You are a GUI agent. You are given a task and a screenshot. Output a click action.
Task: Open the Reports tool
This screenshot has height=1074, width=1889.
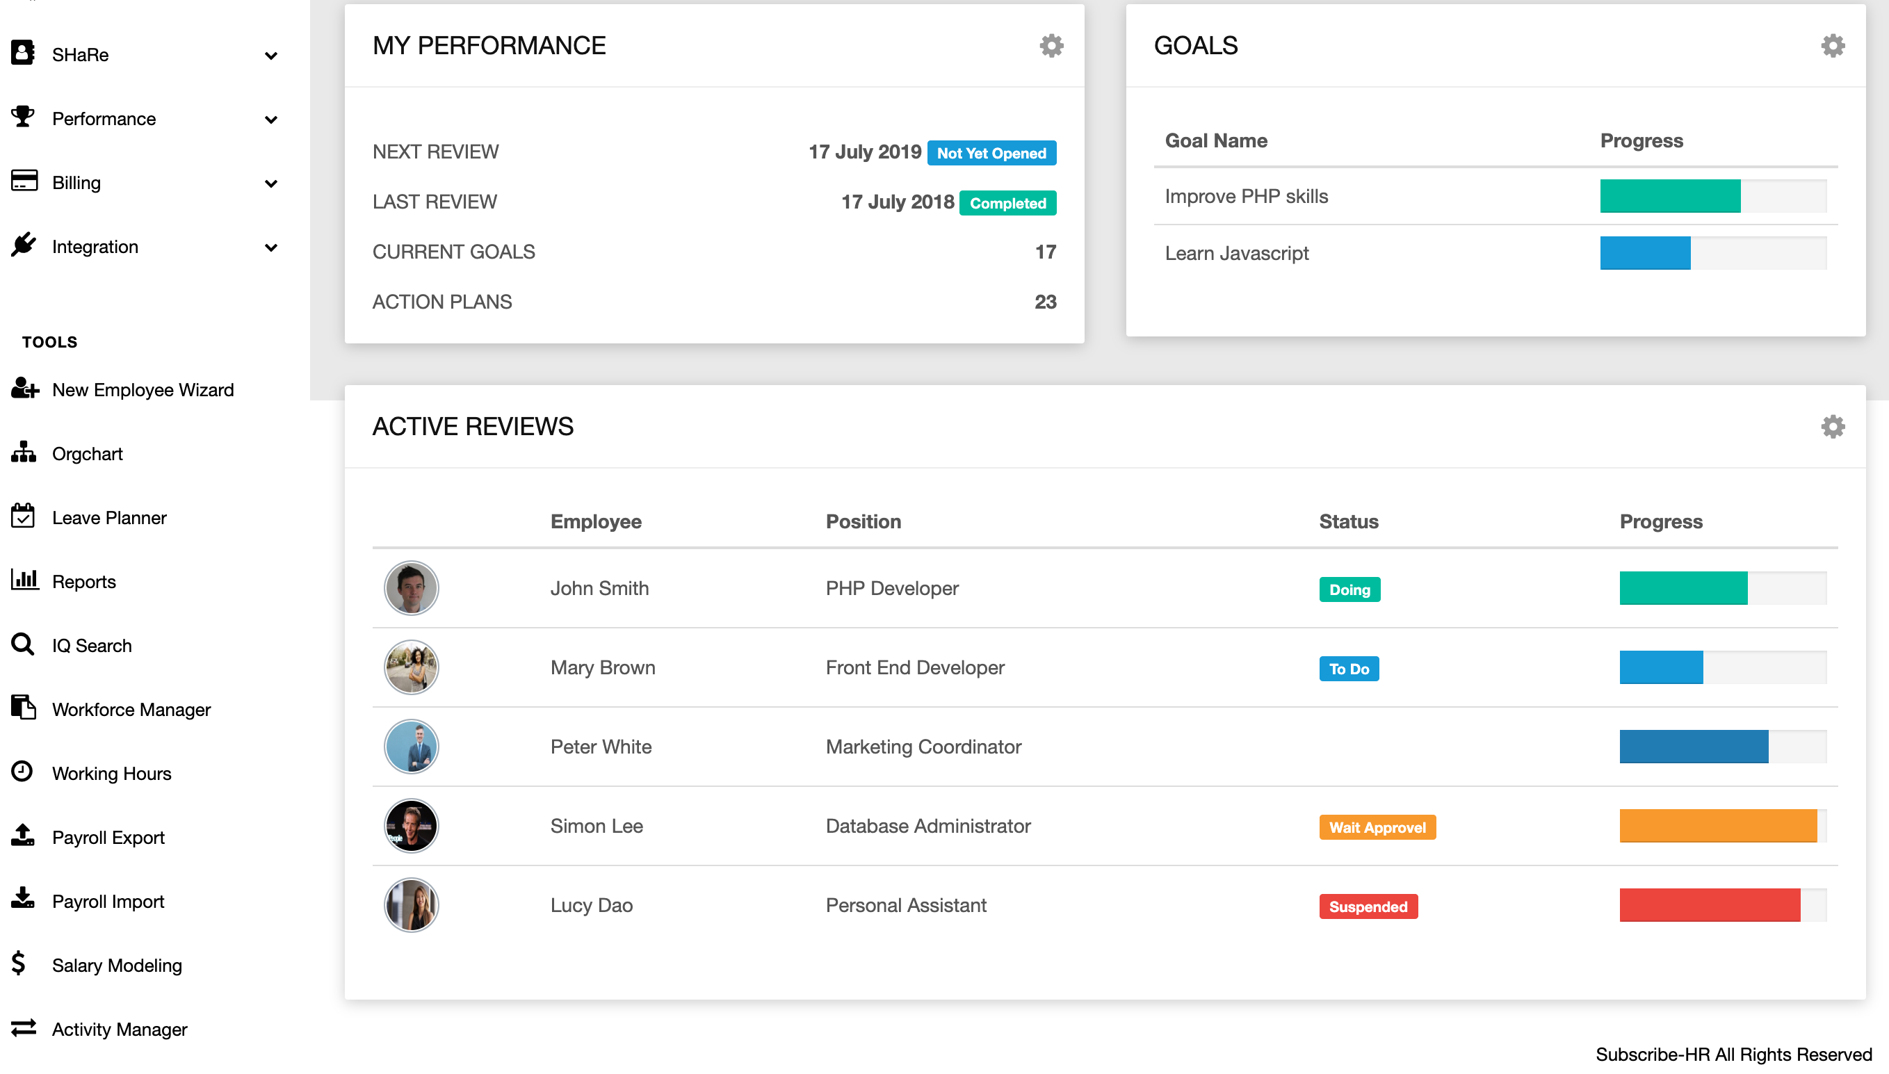[x=83, y=581]
